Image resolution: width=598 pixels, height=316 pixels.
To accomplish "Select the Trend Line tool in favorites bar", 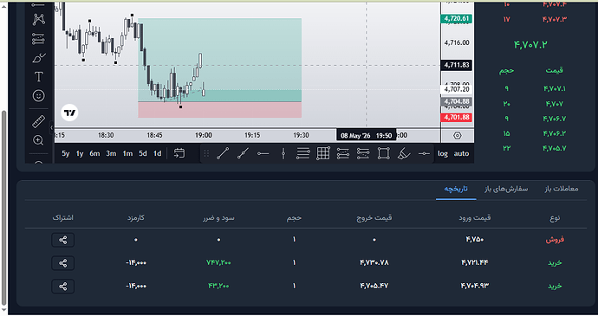I will pos(223,153).
